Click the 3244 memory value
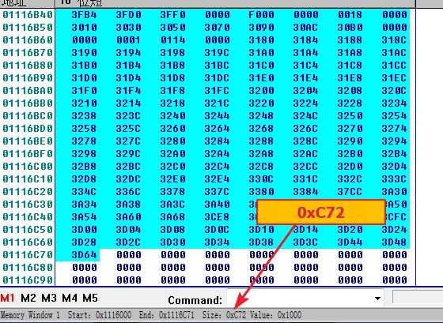The image size is (443, 323). 217,116
